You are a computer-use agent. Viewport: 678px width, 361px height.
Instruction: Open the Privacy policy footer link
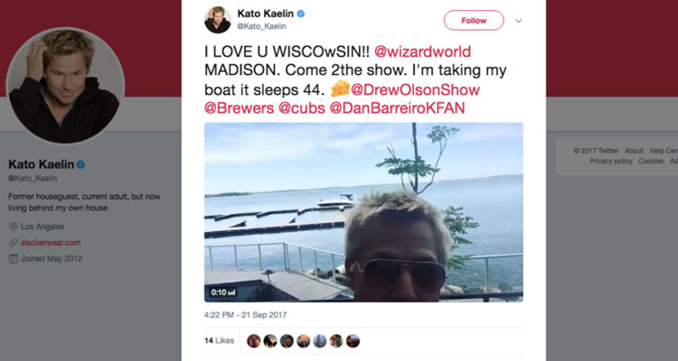[611, 161]
